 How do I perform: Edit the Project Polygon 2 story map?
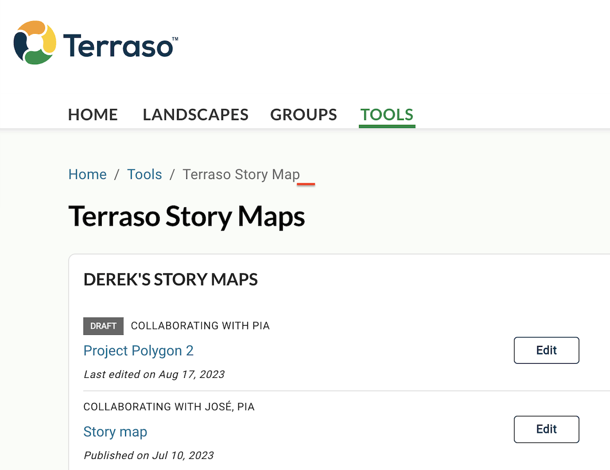click(x=546, y=350)
